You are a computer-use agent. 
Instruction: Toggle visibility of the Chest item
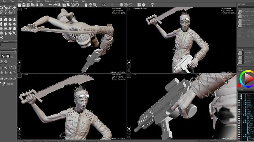pos(239,124)
